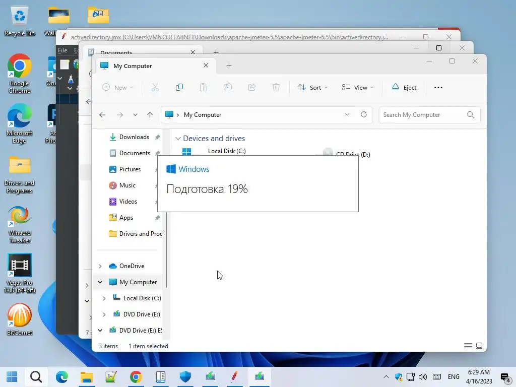The image size is (516, 387).
Task: Switch to large icons view in status bar
Action: pos(479,346)
